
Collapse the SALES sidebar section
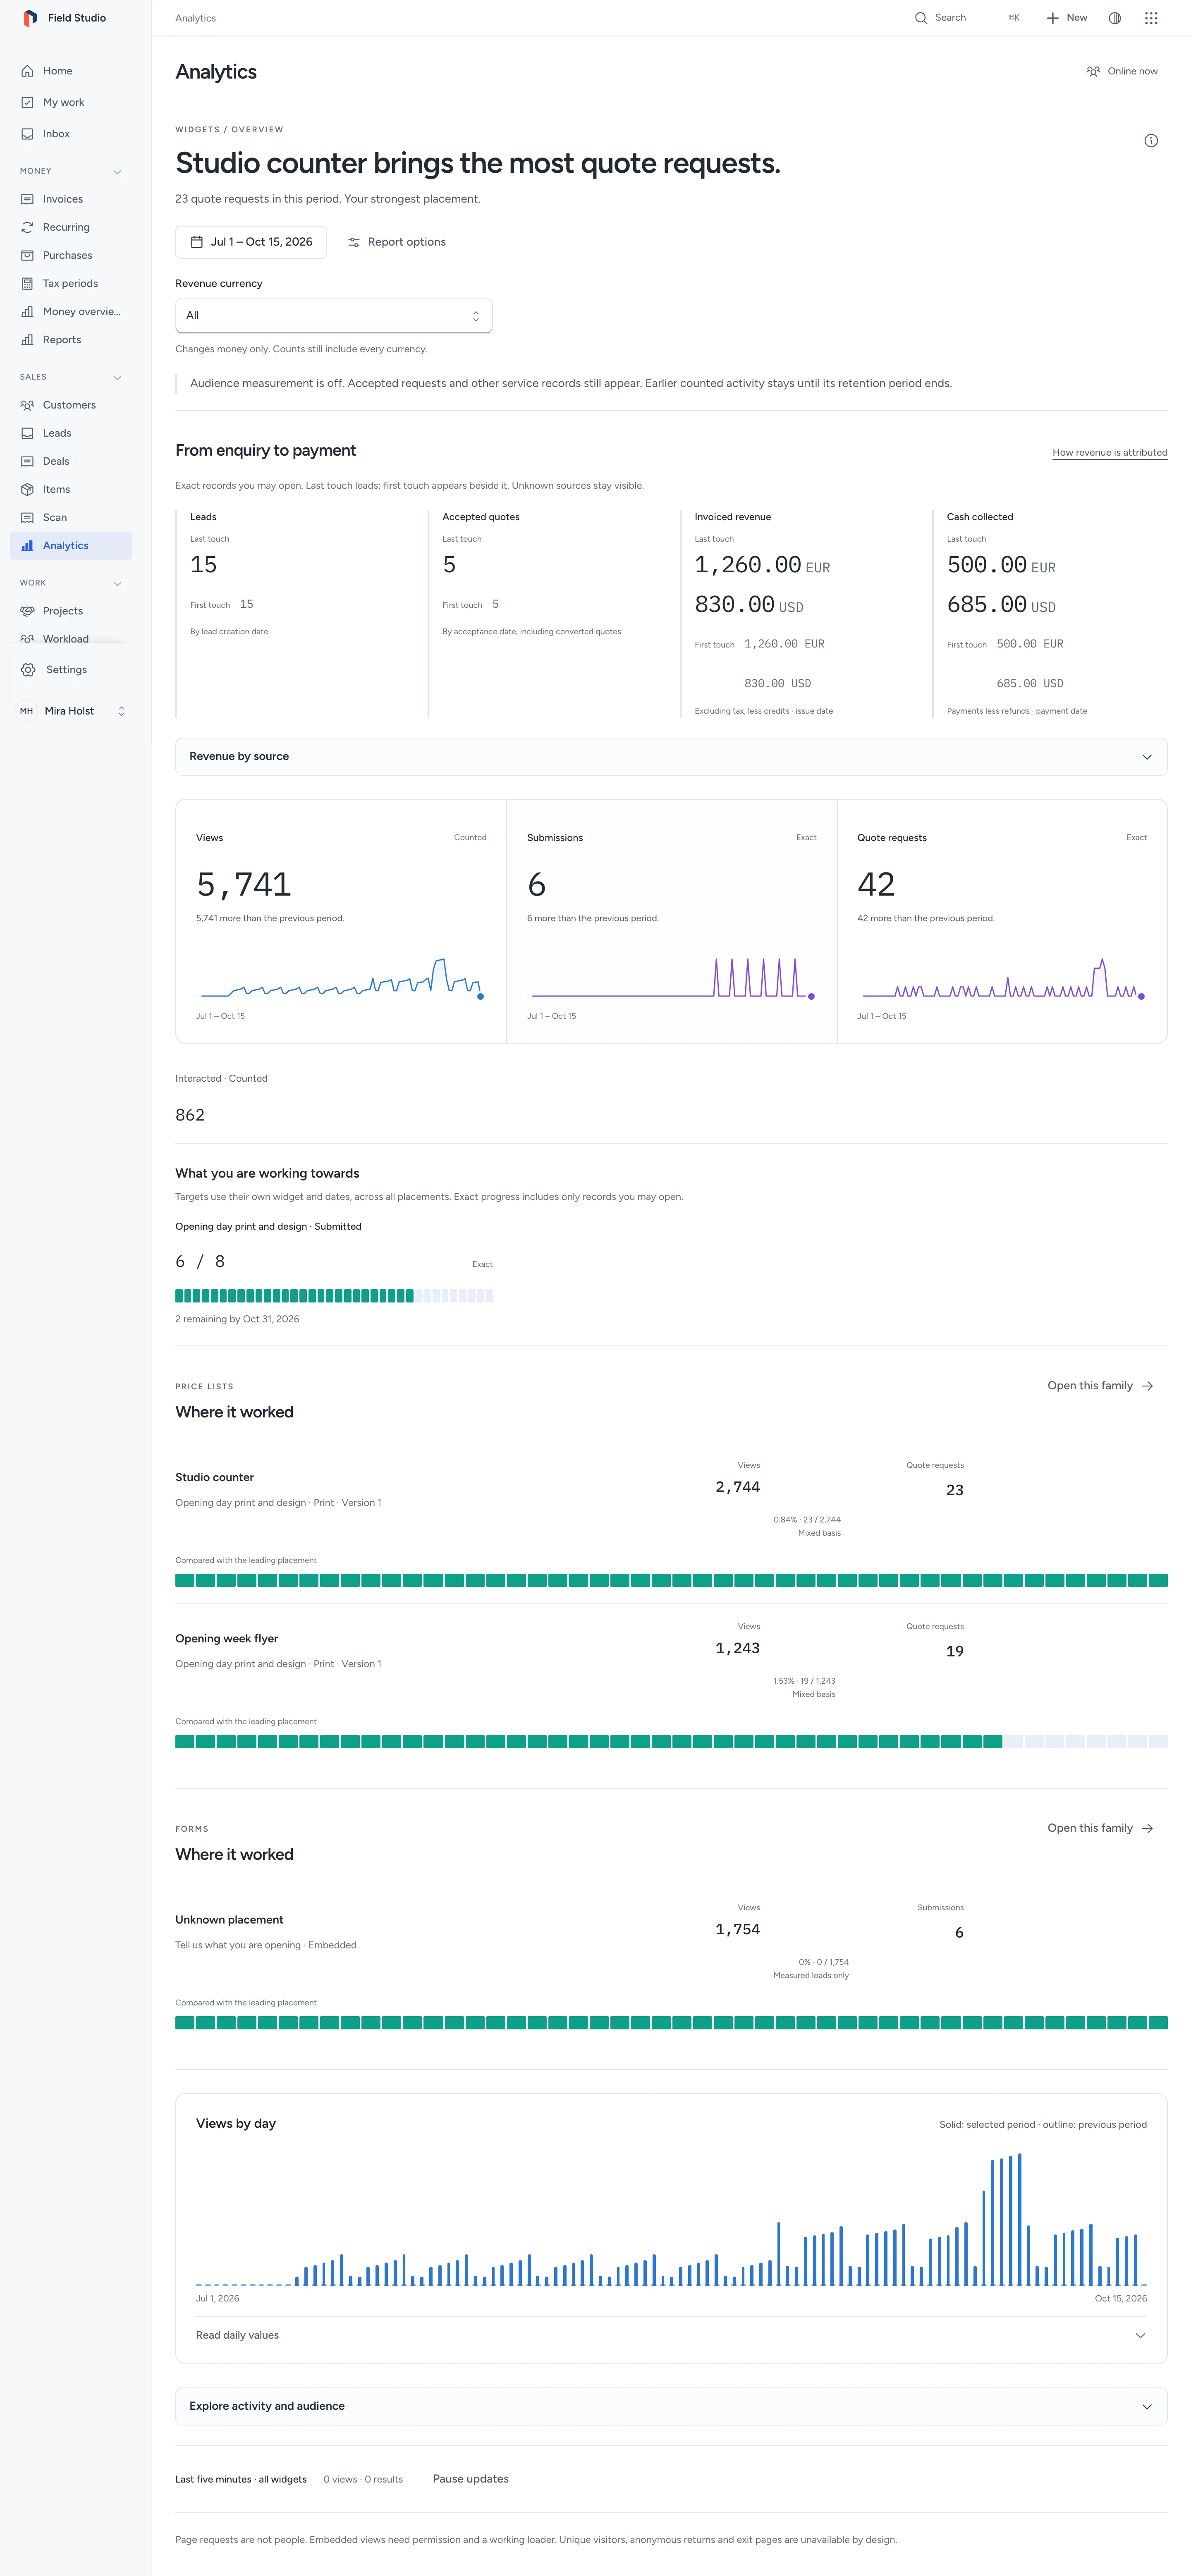(x=117, y=378)
